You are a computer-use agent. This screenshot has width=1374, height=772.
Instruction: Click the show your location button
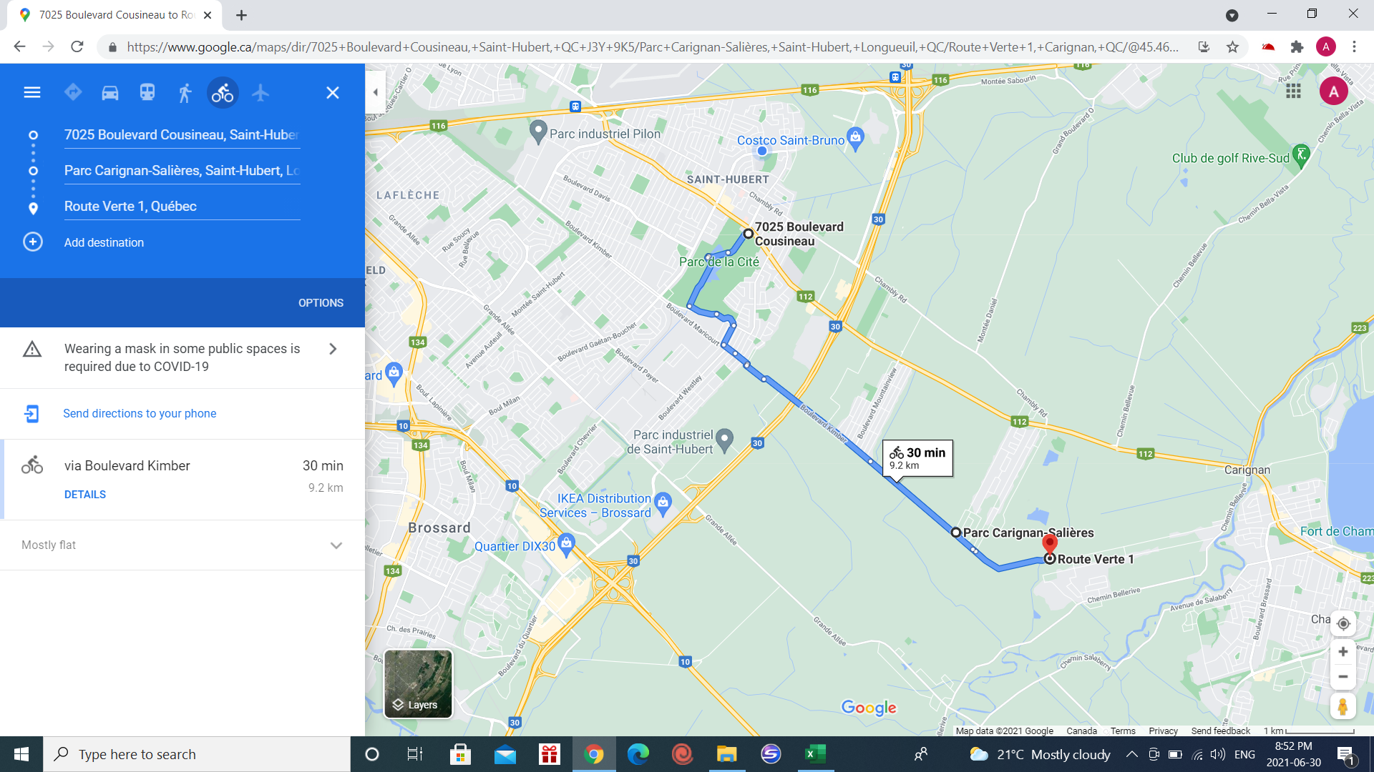(x=1343, y=623)
